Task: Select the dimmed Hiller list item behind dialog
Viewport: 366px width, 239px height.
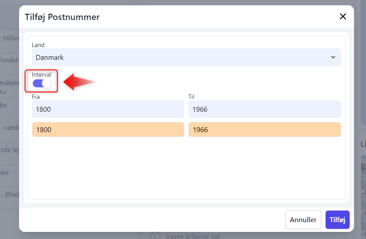Action: (x=10, y=38)
